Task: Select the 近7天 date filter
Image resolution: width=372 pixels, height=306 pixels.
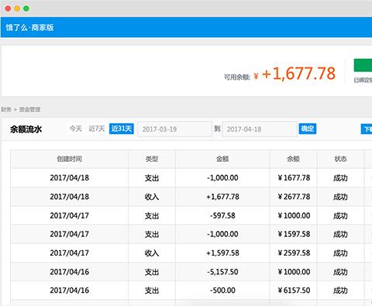Action: click(x=97, y=129)
